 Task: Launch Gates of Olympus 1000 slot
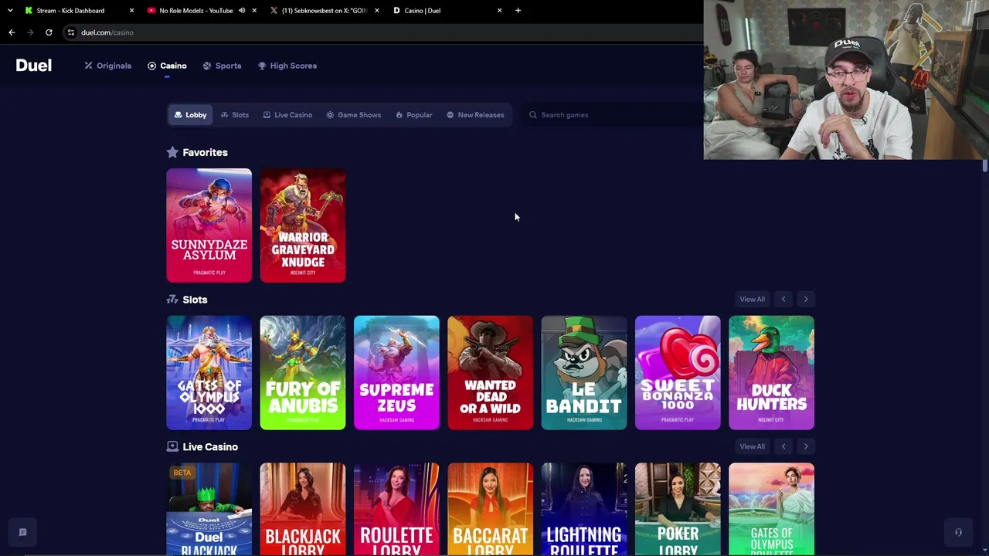point(209,373)
